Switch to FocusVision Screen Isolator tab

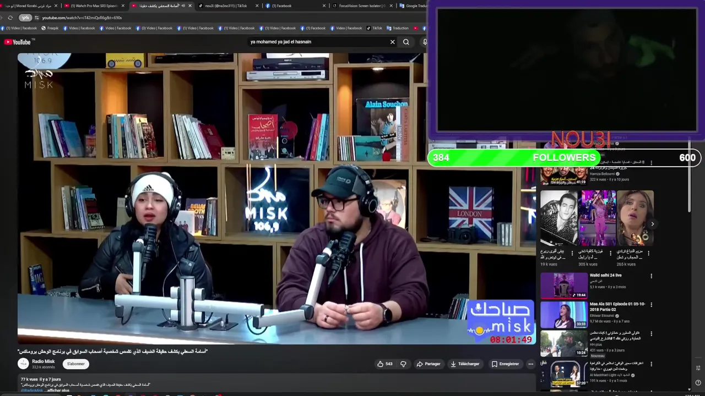tap(361, 5)
